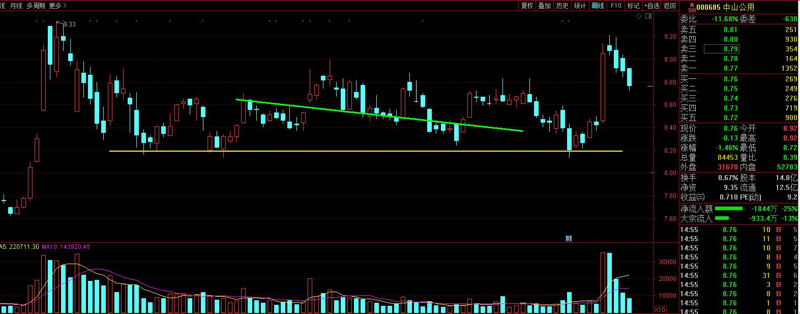Viewport: 800px width, 314px height.
Task: Click the 卖五 price 8.81
Action: pos(730,30)
